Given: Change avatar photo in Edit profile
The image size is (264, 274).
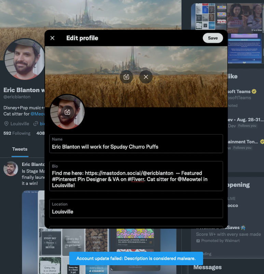Looking at the screenshot, I should coord(67,112).
